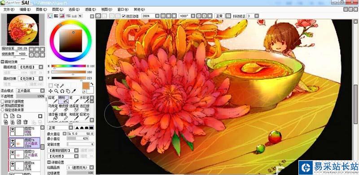
Task: Select the 水彩笔 watercolor brush tool
Action: coord(84,100)
